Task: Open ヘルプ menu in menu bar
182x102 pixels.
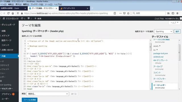Action: 58,5
